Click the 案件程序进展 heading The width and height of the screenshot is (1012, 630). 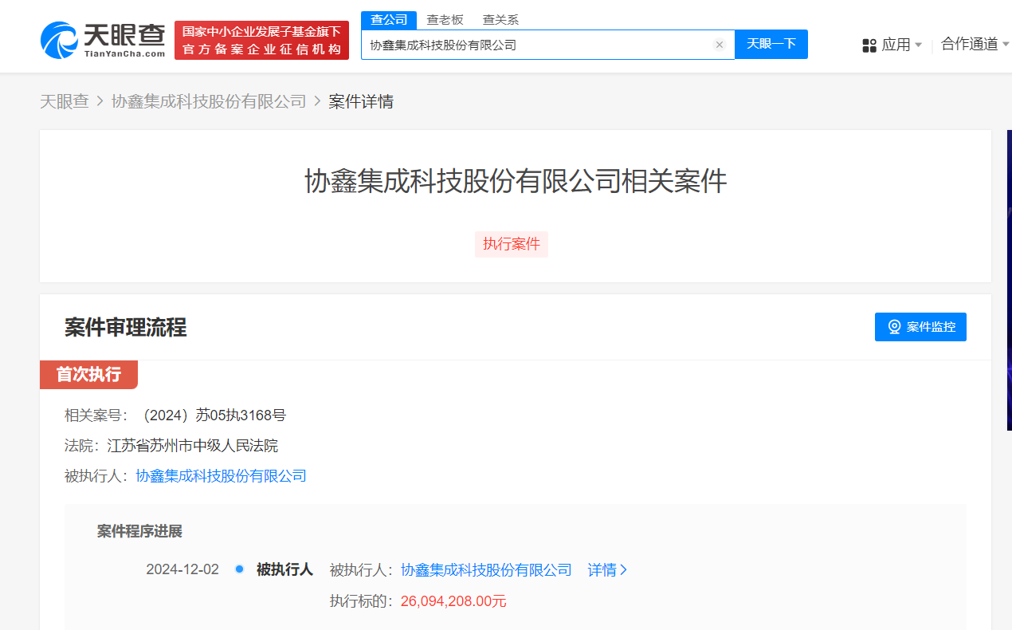[139, 532]
